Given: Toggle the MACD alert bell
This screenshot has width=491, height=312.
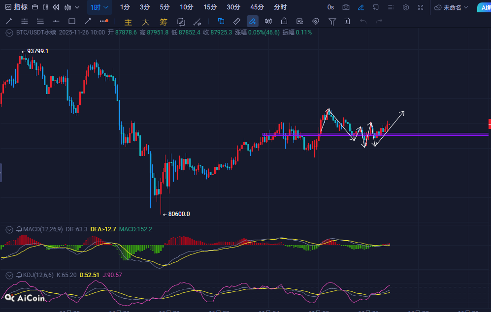Looking at the screenshot, I should (x=19, y=229).
